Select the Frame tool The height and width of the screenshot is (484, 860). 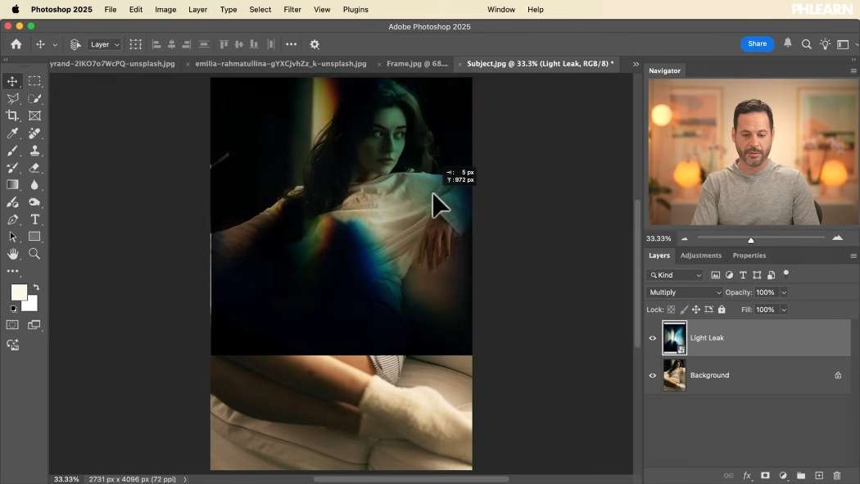[x=34, y=115]
